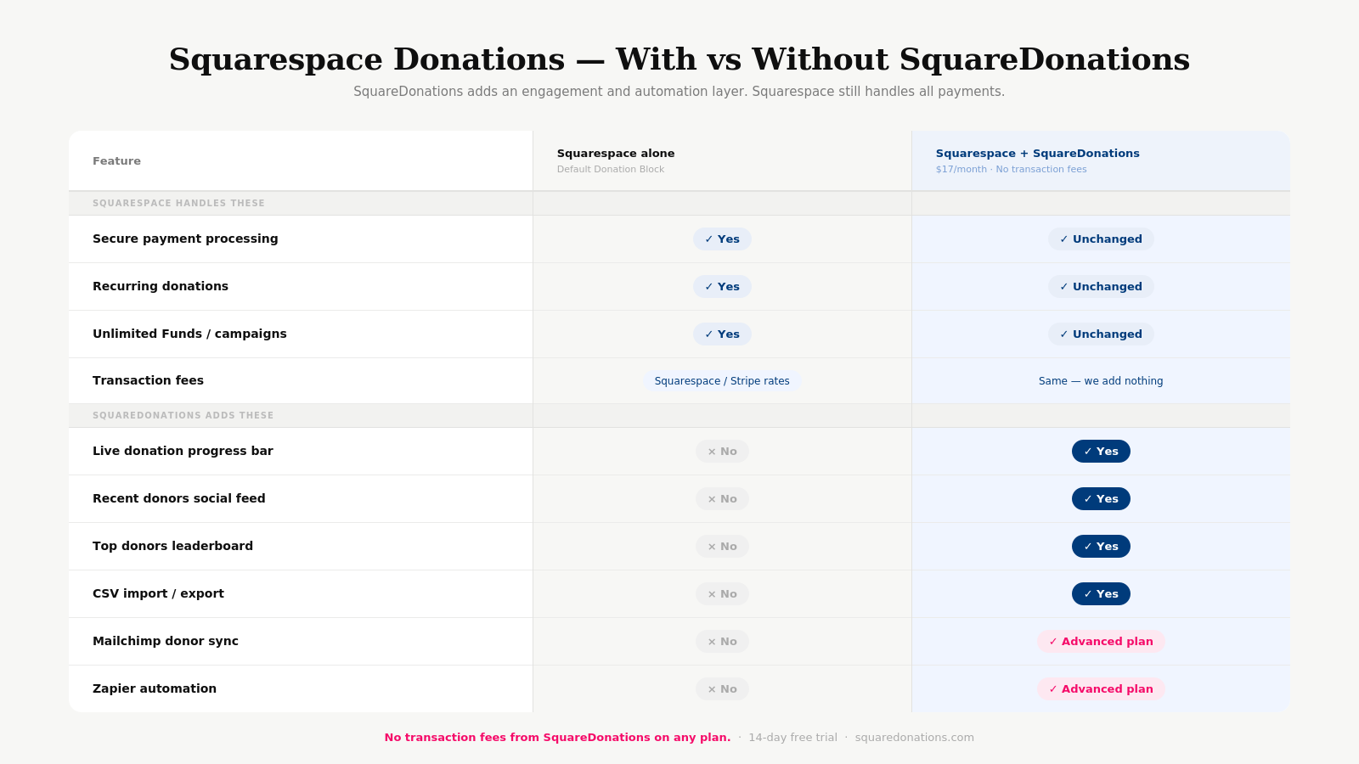Click the No badge for Recent donors social feed

[x=722, y=499]
